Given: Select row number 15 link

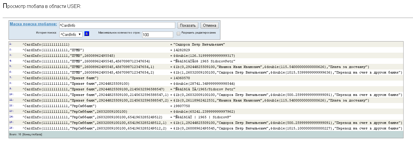Looking at the screenshot, I should point(11,122).
